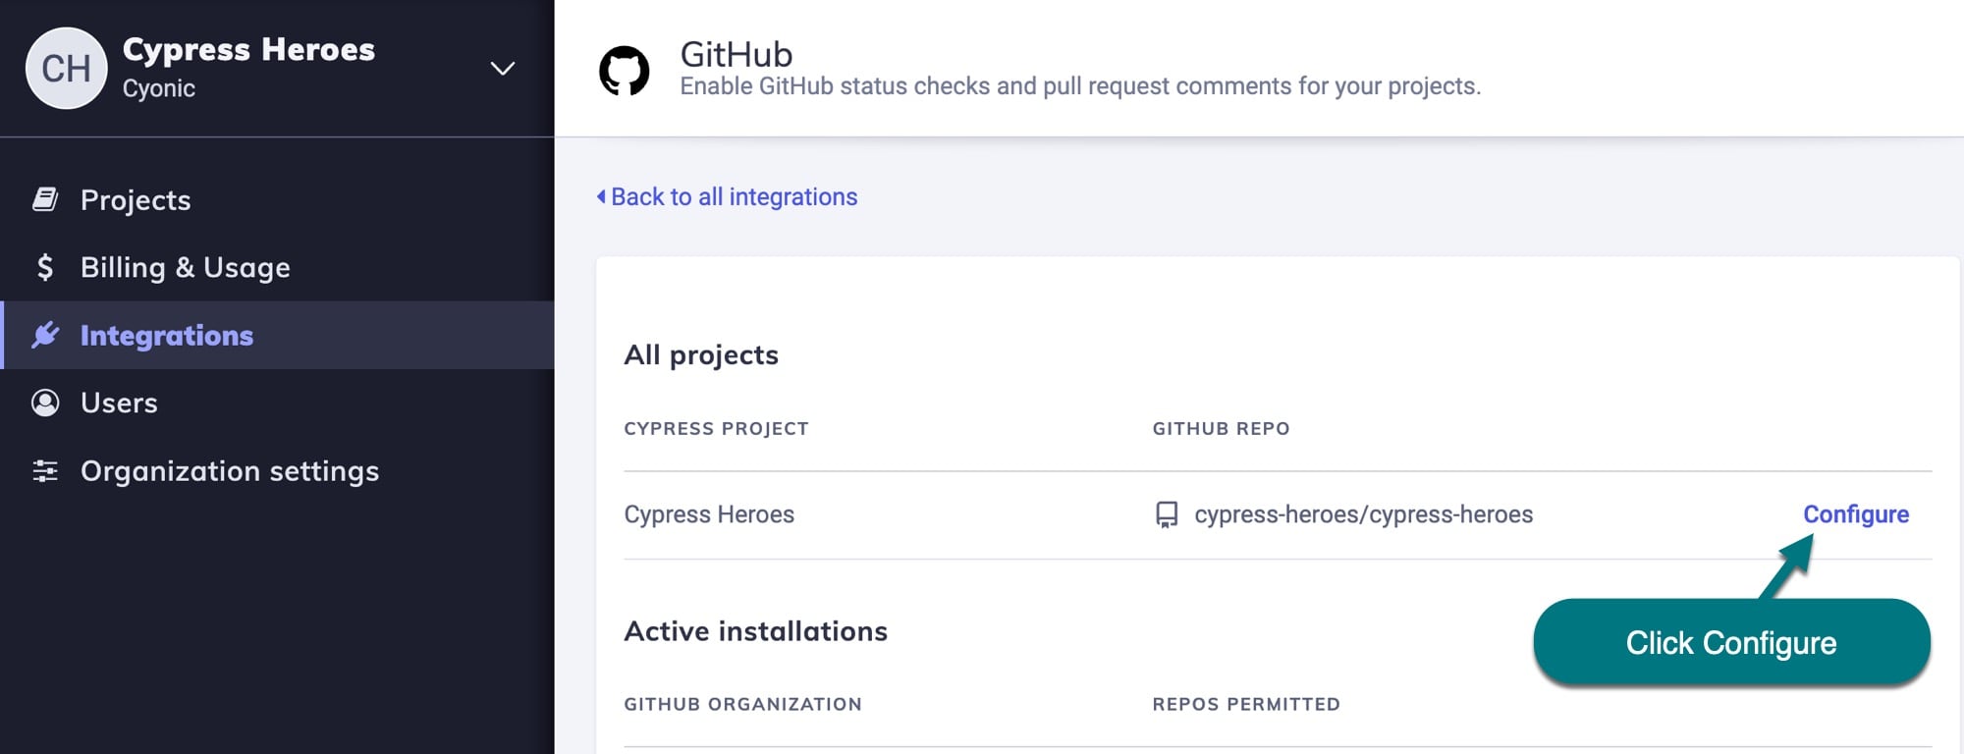Click the repository icon beside cypress-heroes/cypress-heroes
The image size is (1964, 754).
point(1167,514)
